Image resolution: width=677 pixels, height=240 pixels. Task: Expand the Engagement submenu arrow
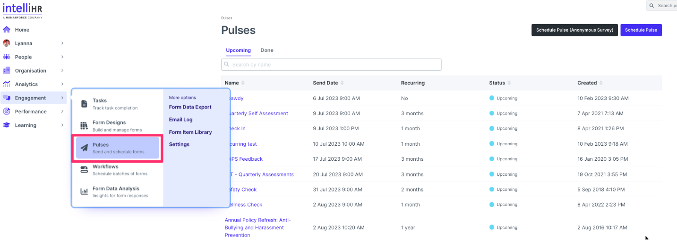62,98
